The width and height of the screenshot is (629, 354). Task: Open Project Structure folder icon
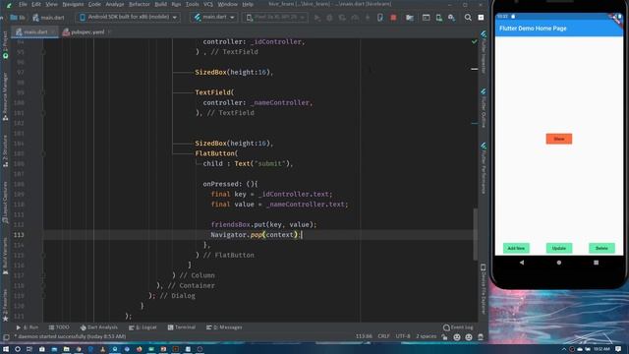click(410, 18)
